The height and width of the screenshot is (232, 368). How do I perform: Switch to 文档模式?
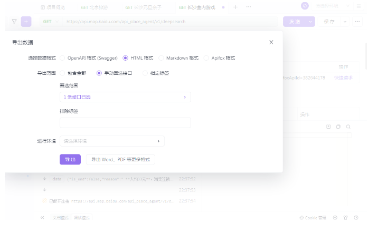coord(61,218)
